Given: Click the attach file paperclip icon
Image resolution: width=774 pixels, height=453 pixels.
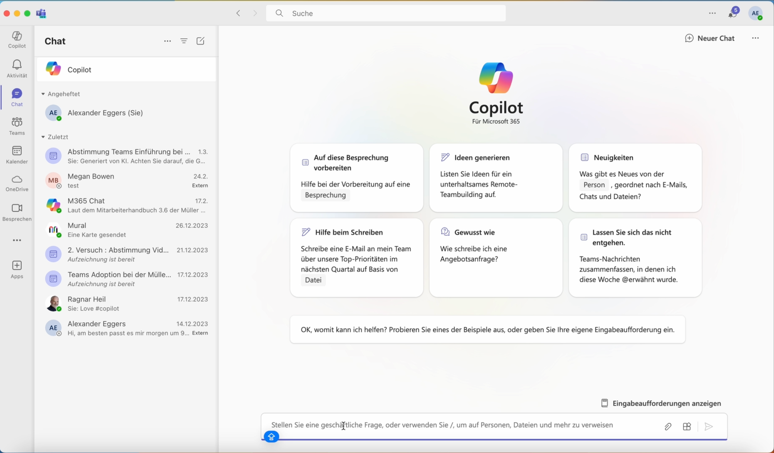Looking at the screenshot, I should pyautogui.click(x=668, y=426).
